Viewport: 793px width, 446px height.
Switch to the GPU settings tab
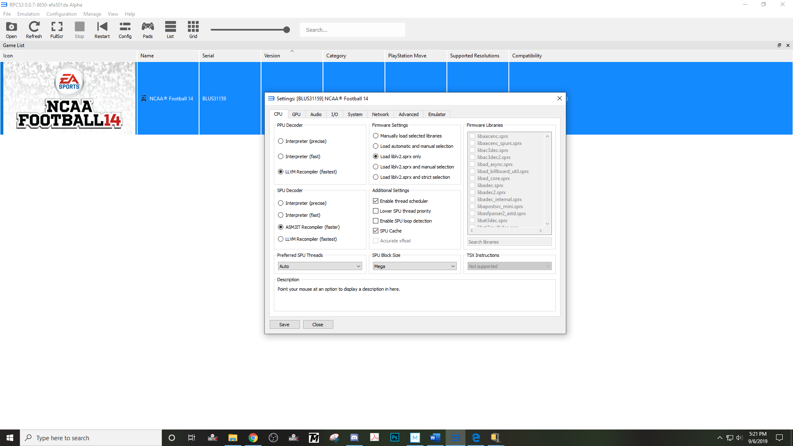[296, 114]
